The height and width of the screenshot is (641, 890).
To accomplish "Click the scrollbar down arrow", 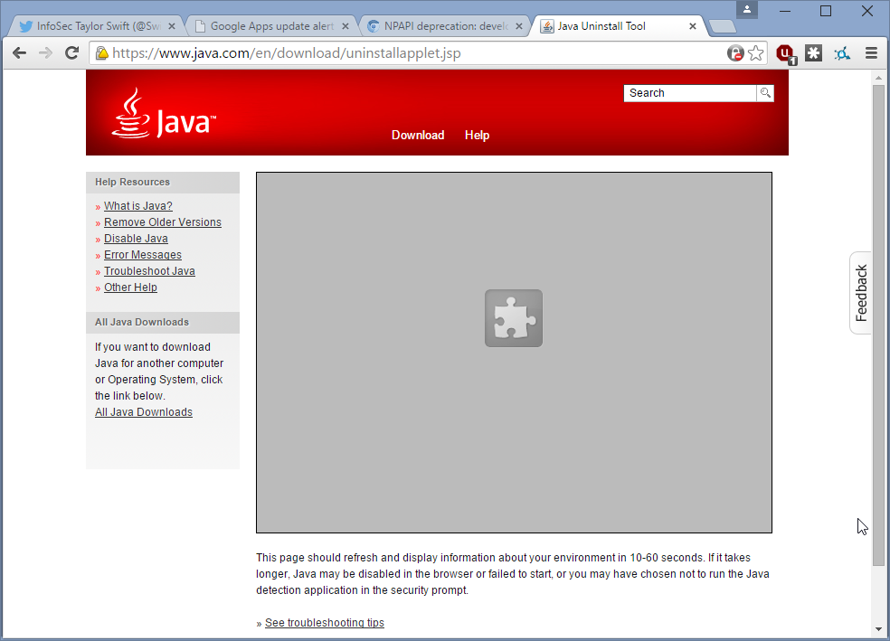I will click(x=878, y=629).
